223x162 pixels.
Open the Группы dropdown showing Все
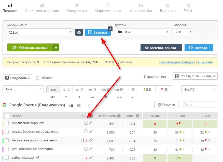pyautogui.click(x=143, y=32)
